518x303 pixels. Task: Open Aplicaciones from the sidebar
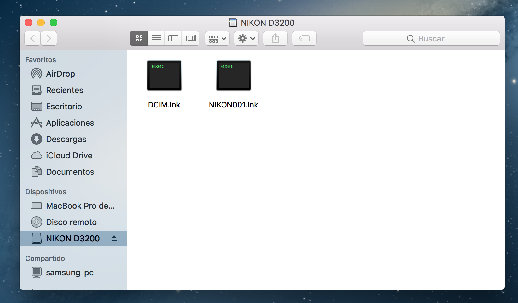pos(70,123)
